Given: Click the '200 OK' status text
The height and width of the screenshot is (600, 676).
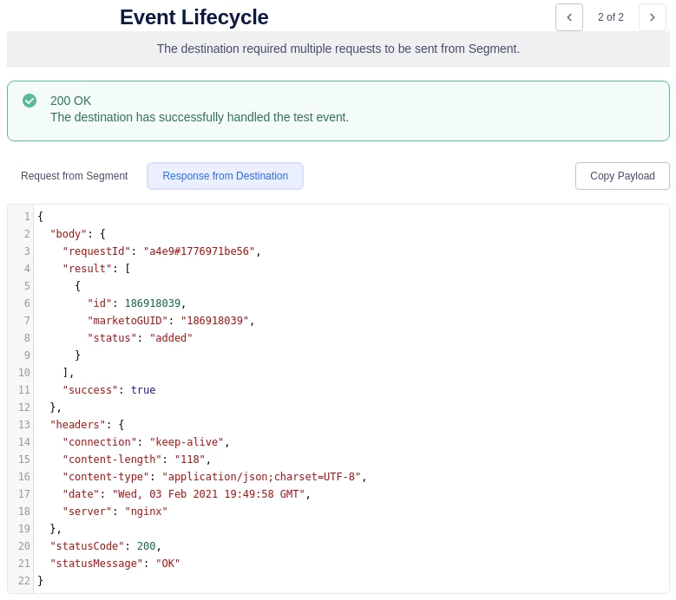Looking at the screenshot, I should pyautogui.click(x=70, y=101).
